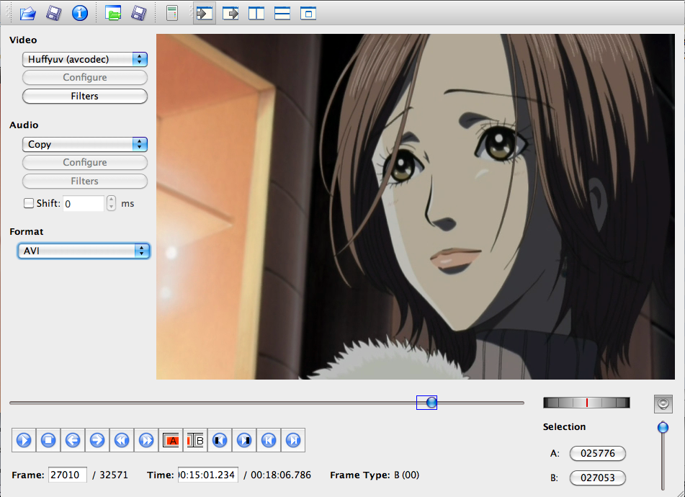Toggle the audio speaker icon above the volume slider

(x=663, y=403)
